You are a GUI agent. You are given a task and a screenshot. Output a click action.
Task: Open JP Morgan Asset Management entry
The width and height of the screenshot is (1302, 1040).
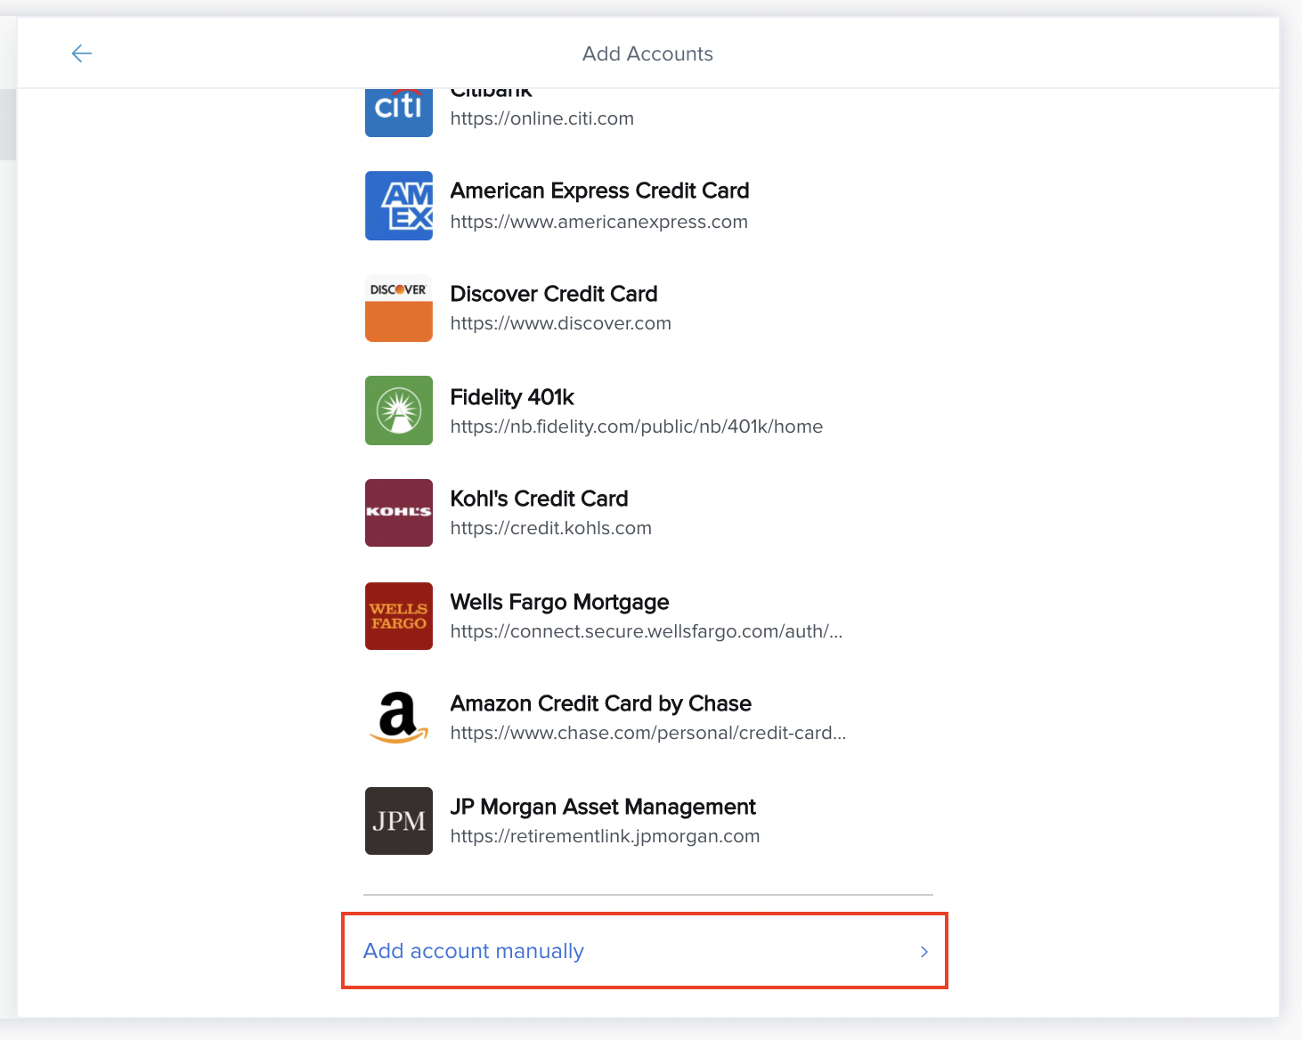coord(602,807)
